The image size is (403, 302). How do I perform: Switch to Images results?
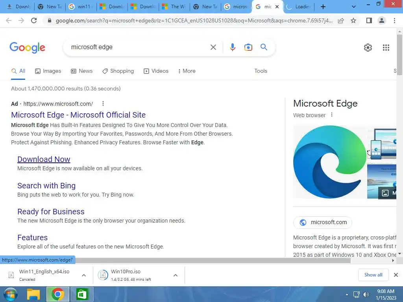click(48, 71)
